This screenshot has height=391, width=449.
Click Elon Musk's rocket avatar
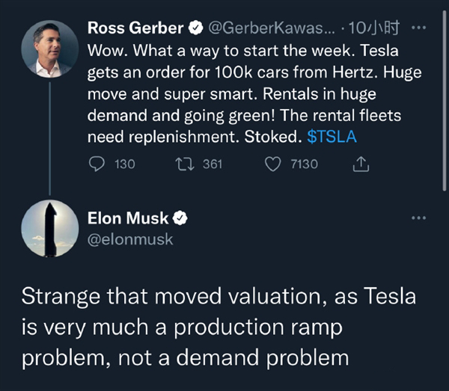pos(50,229)
